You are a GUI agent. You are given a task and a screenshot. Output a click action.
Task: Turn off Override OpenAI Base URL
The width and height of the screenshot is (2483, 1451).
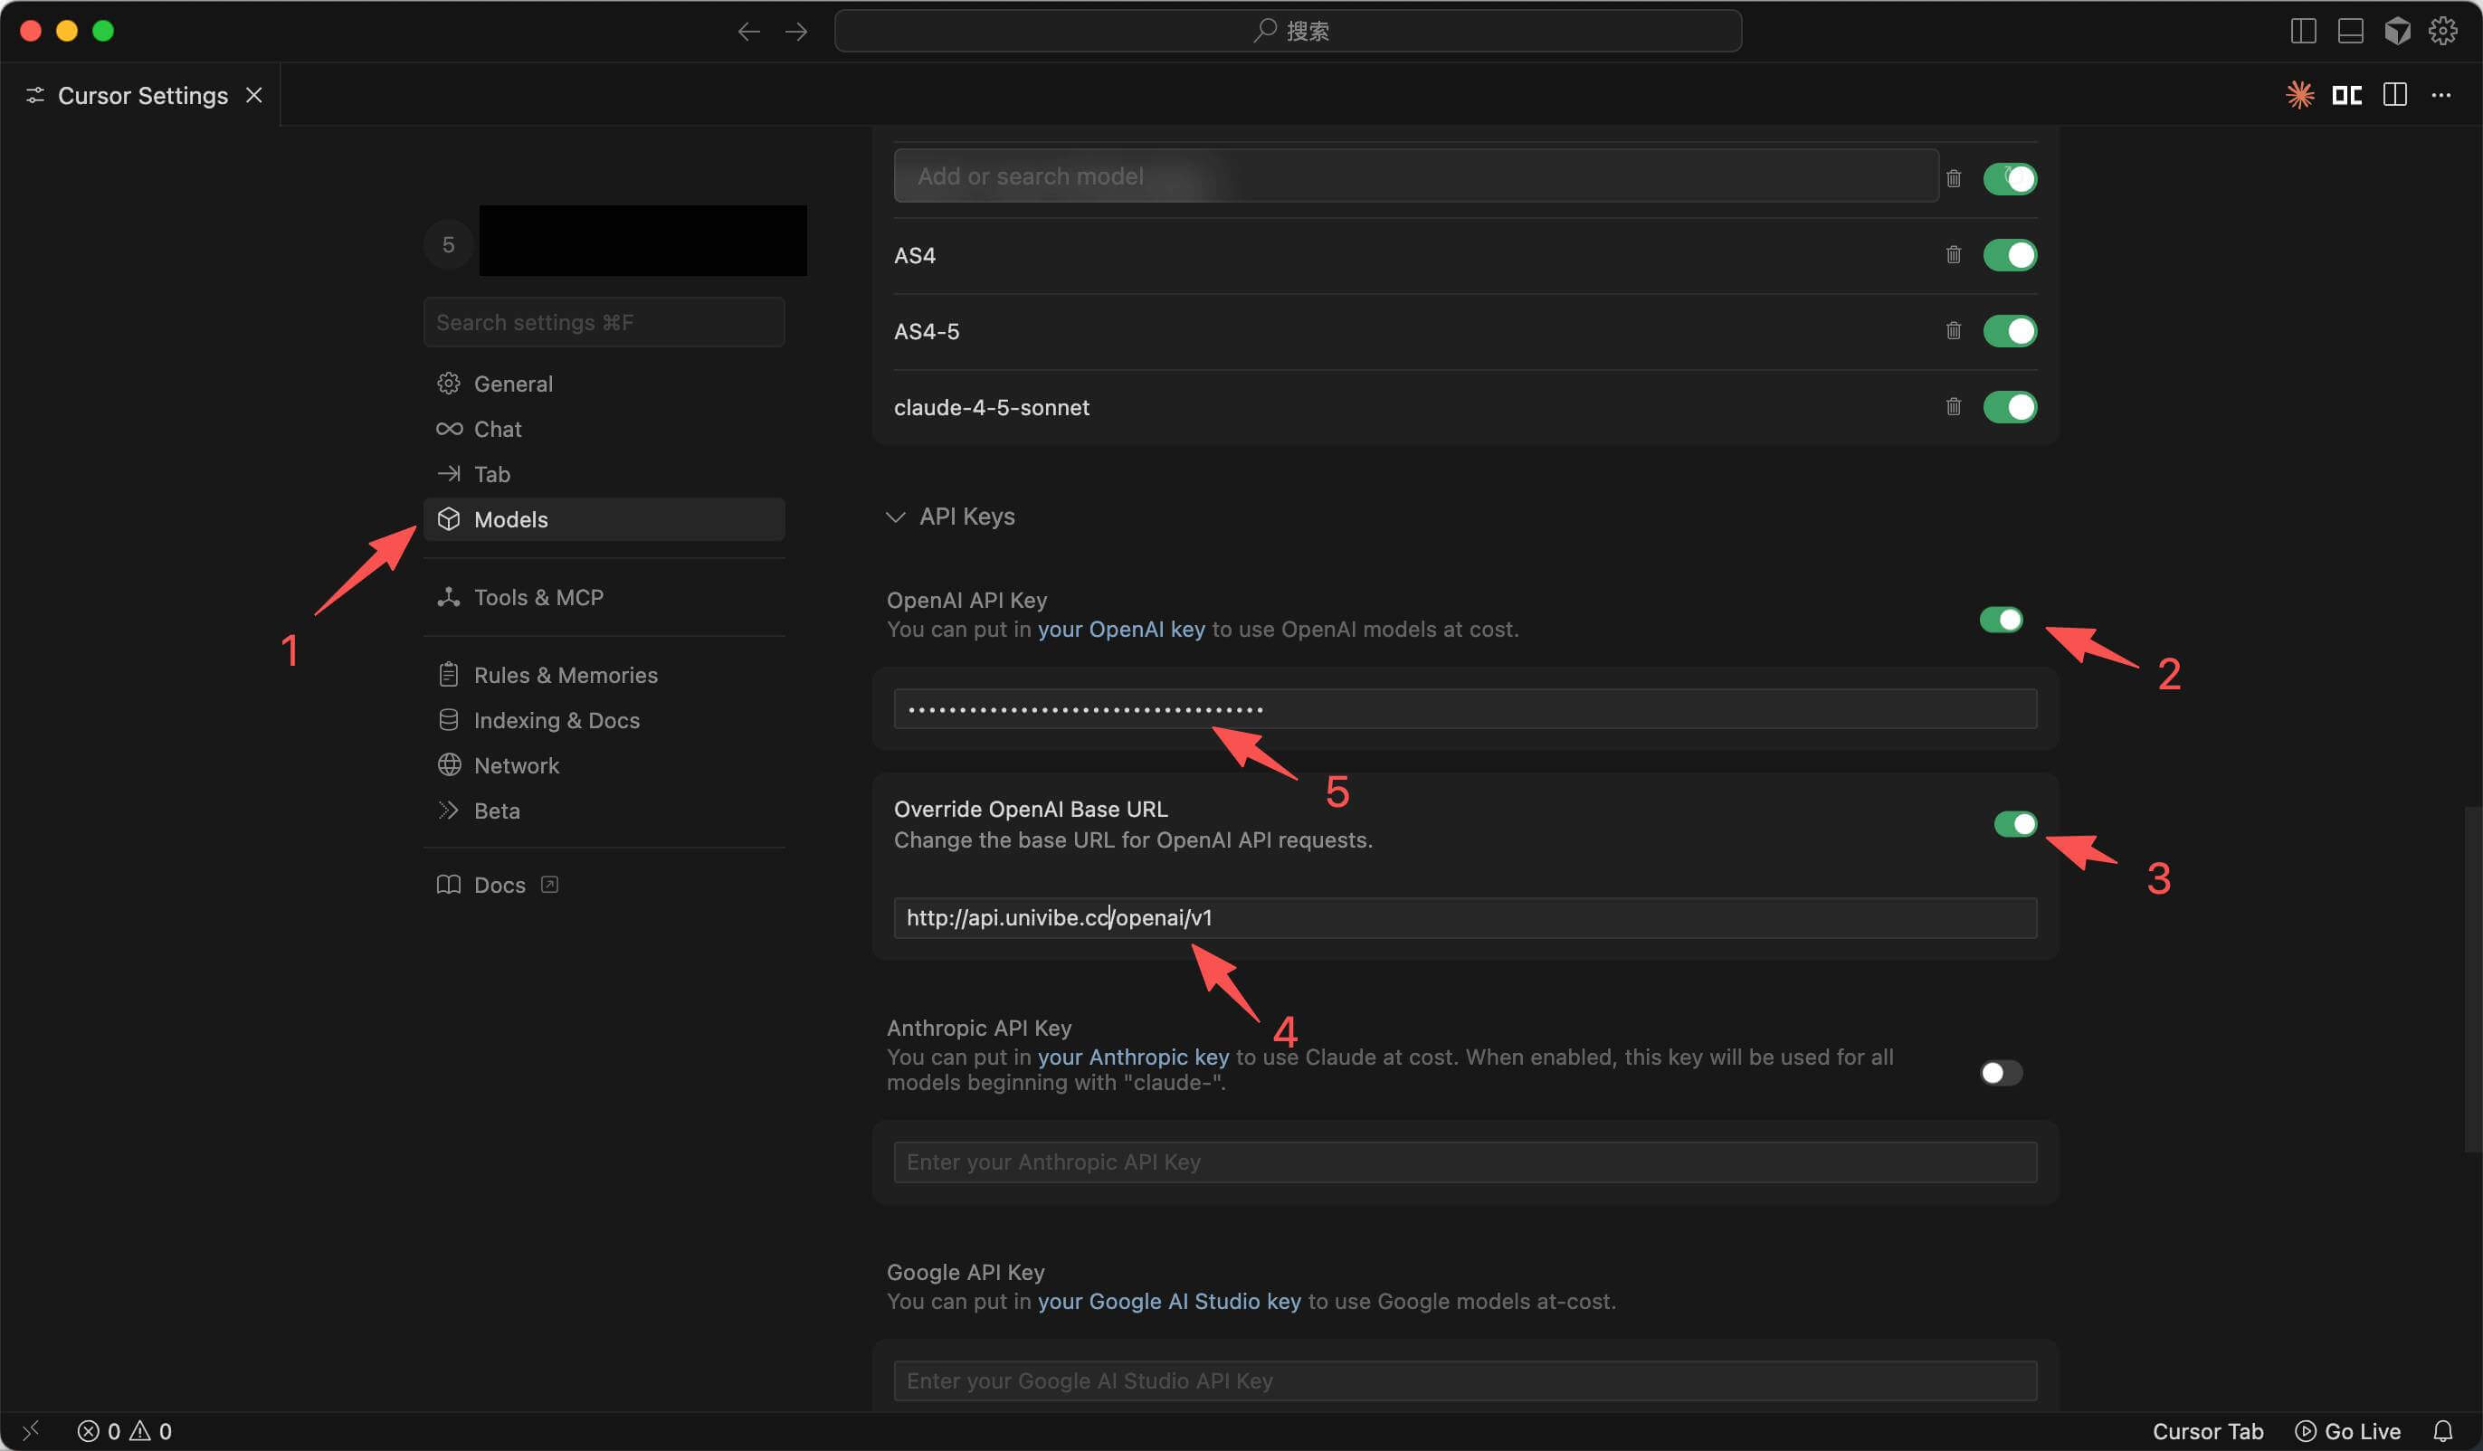coord(2014,823)
